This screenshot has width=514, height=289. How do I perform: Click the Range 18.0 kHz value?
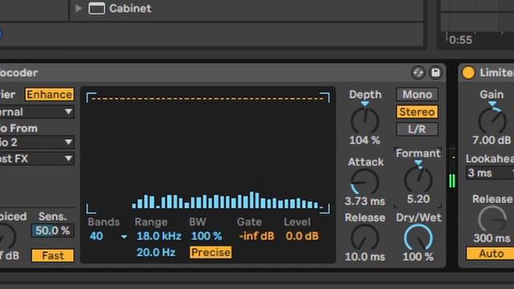click(x=159, y=236)
